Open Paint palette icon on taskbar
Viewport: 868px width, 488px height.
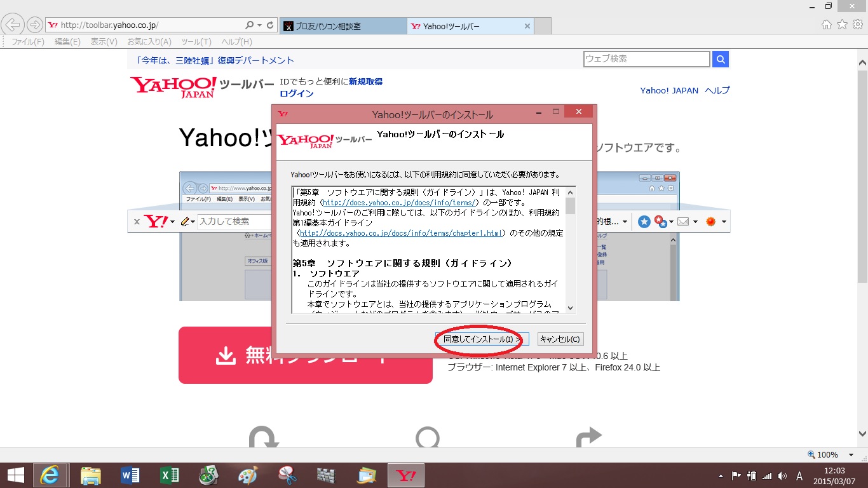tap(248, 475)
